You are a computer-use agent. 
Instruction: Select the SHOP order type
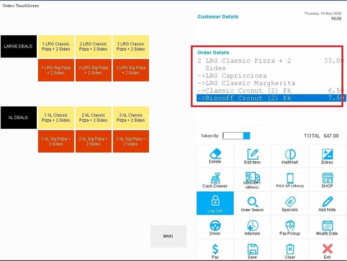[327, 180]
